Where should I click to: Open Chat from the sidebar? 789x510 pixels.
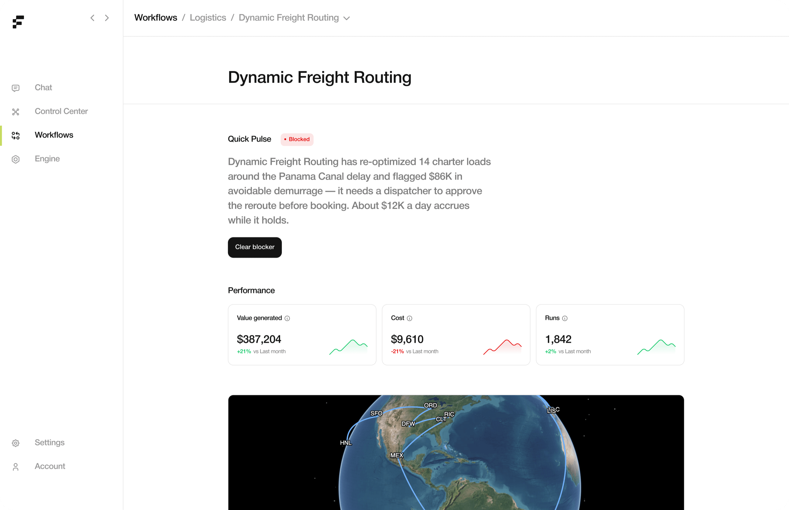tap(43, 87)
